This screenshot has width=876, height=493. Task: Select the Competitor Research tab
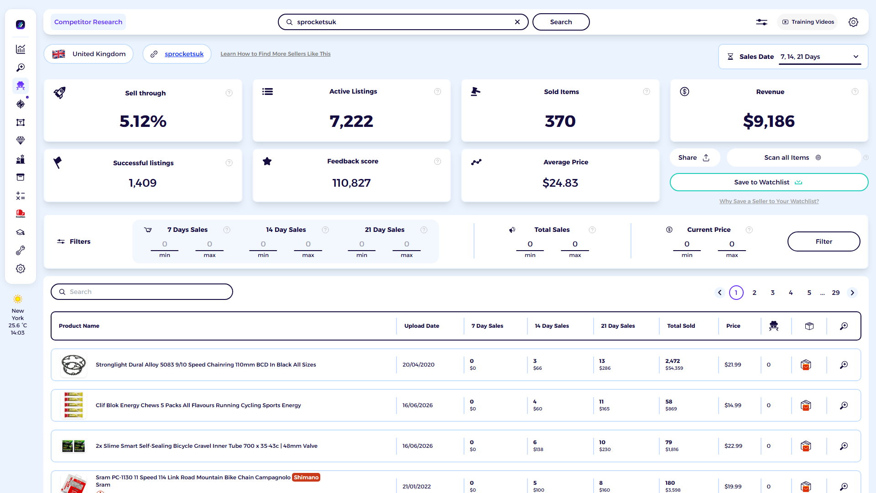pyautogui.click(x=88, y=22)
